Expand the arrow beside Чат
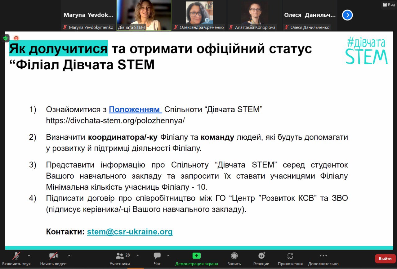This screenshot has width=397, height=269. click(168, 256)
